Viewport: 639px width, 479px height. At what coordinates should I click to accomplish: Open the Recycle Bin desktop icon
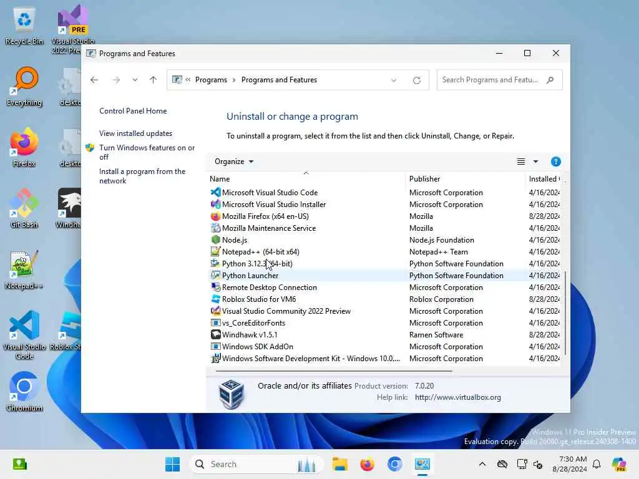click(24, 26)
